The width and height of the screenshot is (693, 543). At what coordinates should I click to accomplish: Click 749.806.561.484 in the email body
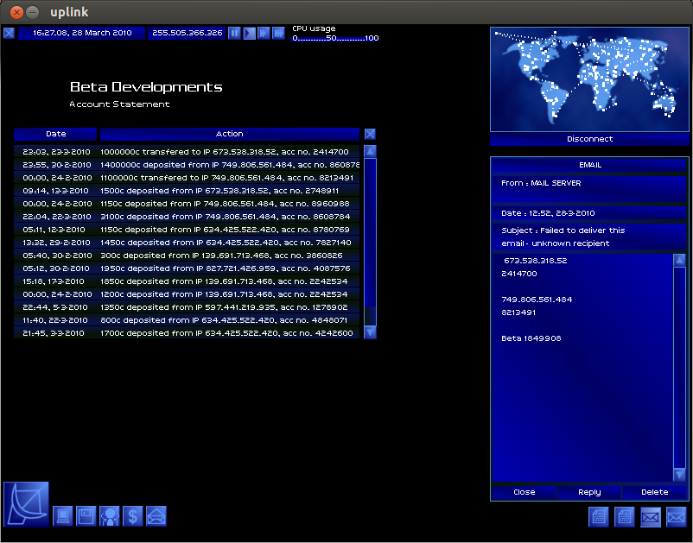(x=537, y=300)
